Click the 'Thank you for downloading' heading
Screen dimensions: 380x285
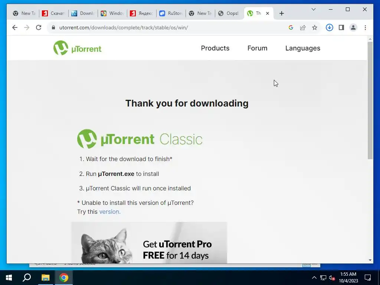point(187,103)
